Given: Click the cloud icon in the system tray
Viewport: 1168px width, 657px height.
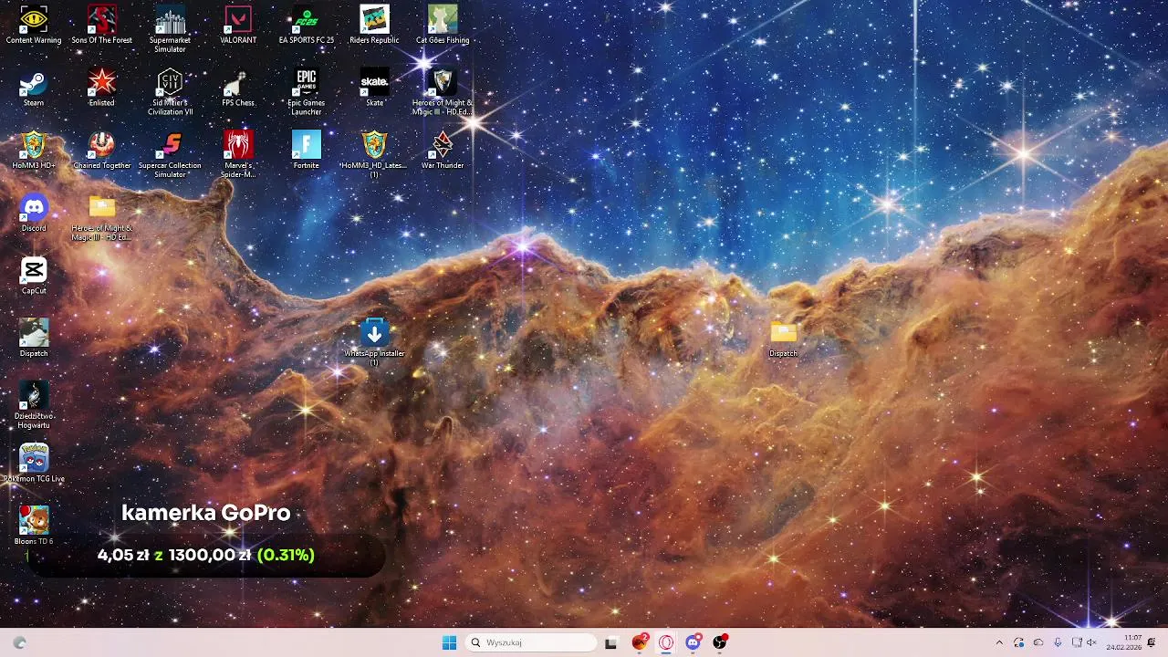Looking at the screenshot, I should point(1038,642).
